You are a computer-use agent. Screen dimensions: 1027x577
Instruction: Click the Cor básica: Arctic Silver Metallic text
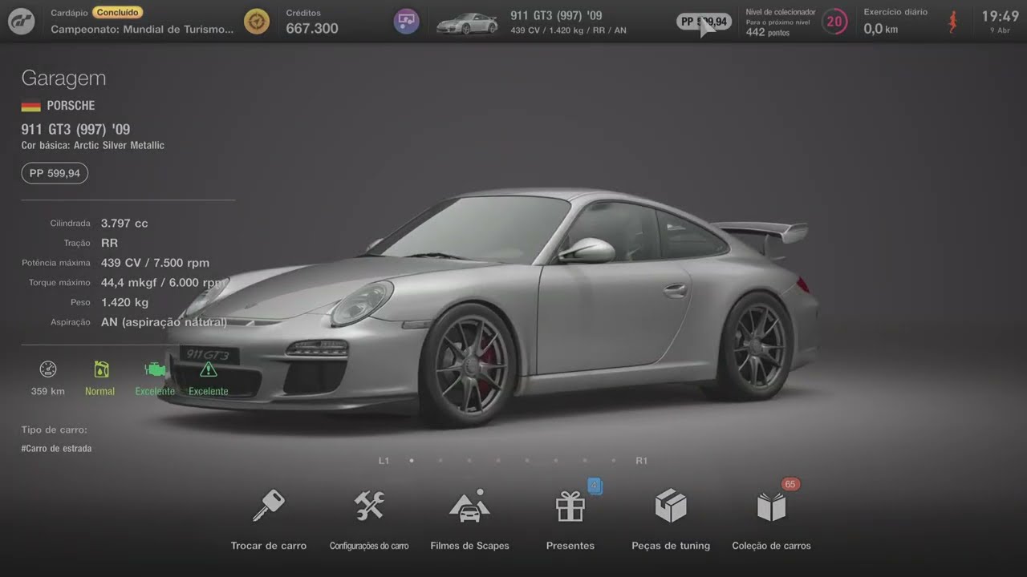[x=93, y=145]
